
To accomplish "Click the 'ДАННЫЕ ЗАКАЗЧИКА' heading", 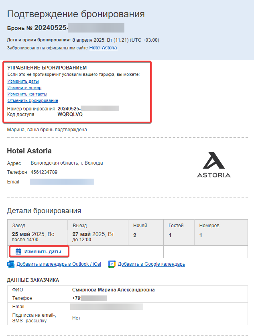I will click(33, 280).
